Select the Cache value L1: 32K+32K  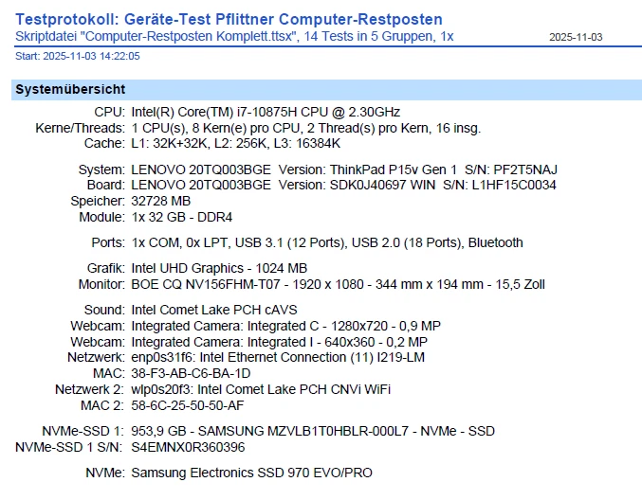tap(235, 144)
